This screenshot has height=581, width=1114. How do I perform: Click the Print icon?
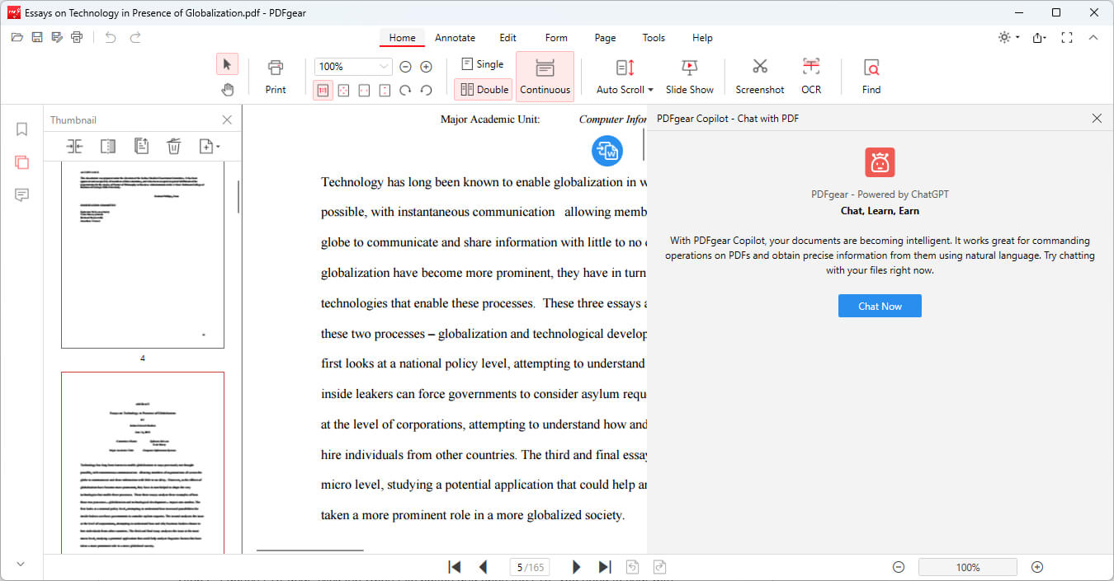(x=276, y=76)
